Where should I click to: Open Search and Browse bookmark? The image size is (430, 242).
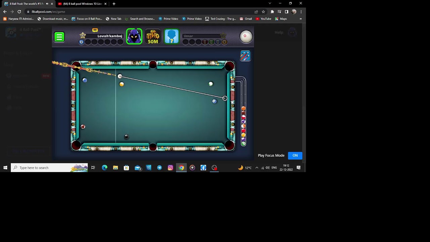pyautogui.click(x=140, y=19)
